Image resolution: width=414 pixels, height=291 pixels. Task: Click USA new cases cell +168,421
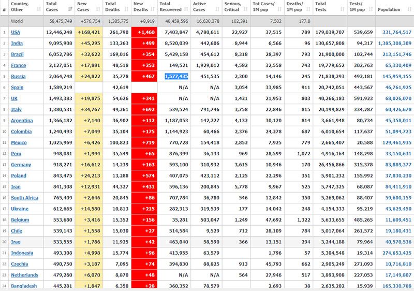pos(88,32)
